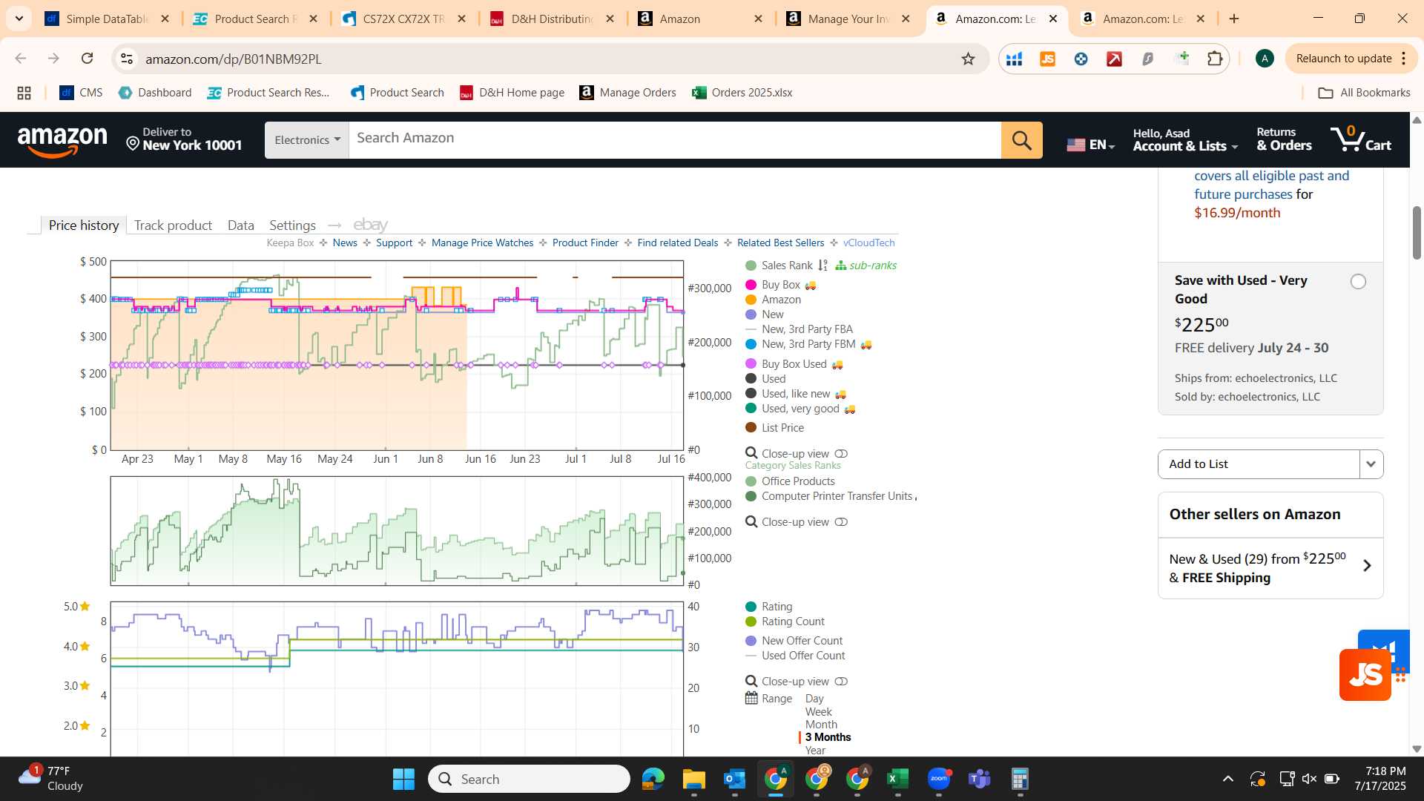
Task: Open the tab search dropdown arrow
Action: (19, 19)
